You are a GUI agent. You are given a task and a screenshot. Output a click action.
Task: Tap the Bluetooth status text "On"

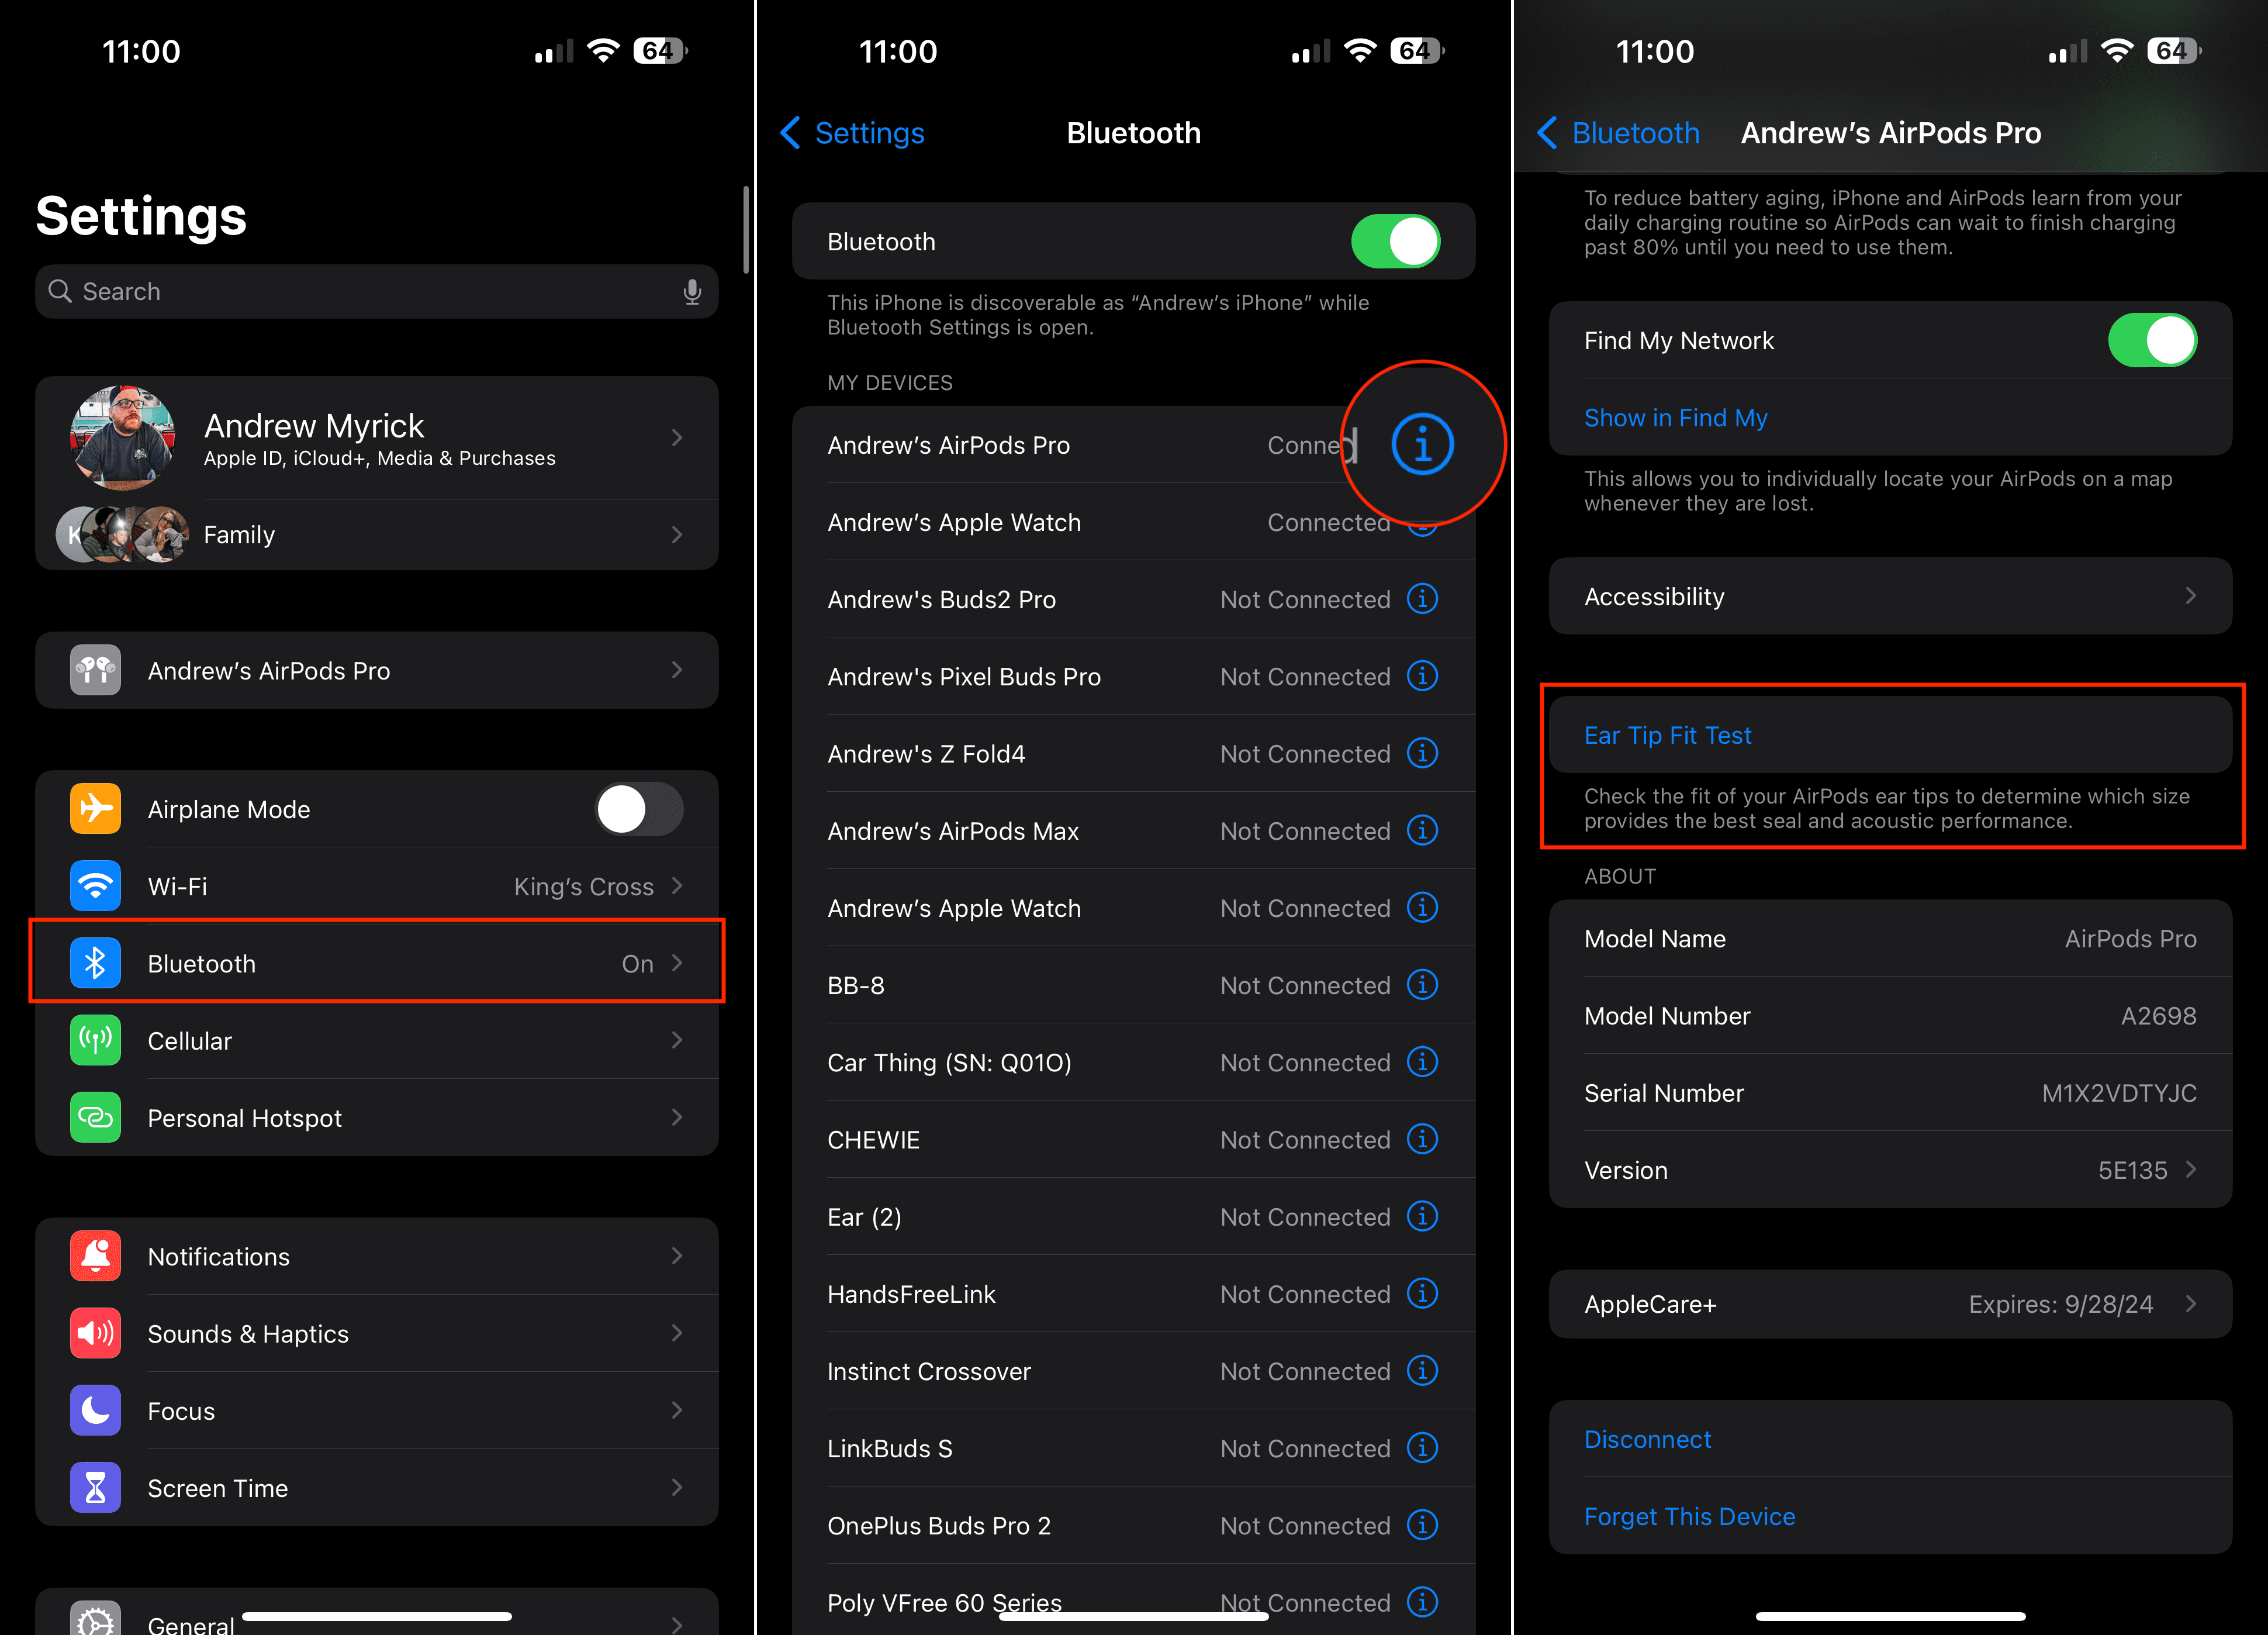coord(637,964)
